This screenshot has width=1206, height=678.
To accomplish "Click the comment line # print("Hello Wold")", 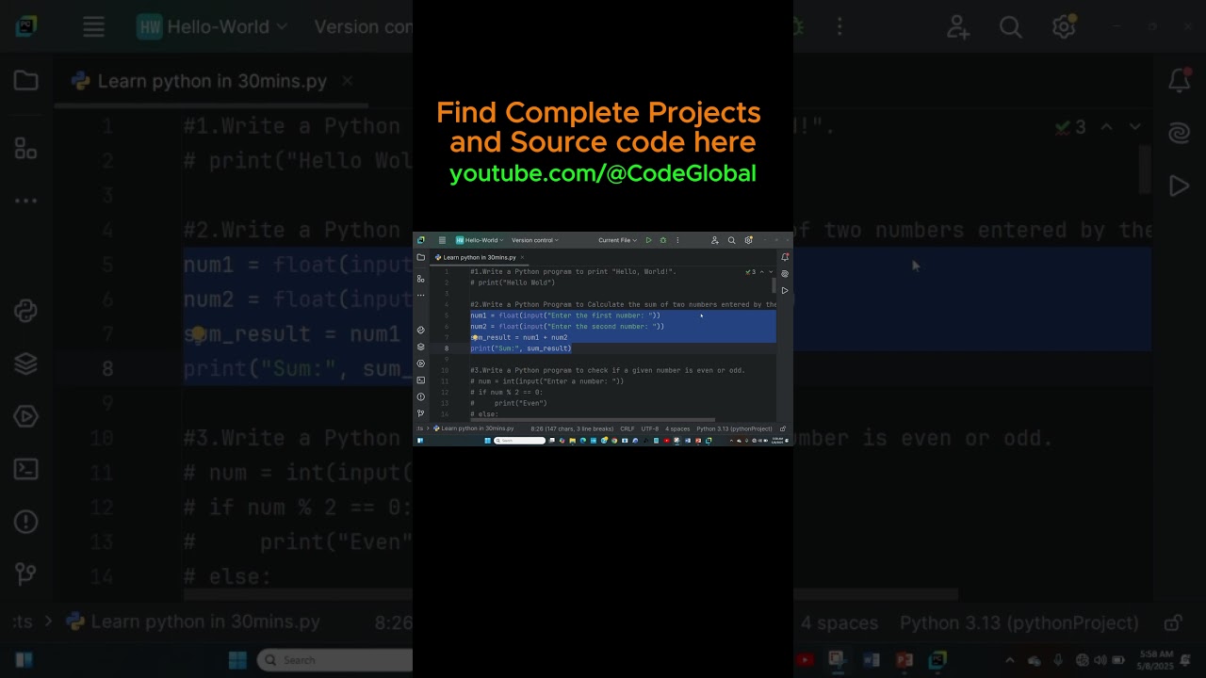I will [x=513, y=282].
